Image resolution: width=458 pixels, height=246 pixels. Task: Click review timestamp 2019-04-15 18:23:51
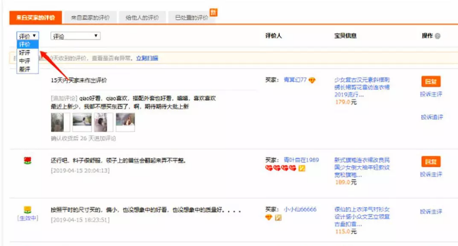(80, 220)
